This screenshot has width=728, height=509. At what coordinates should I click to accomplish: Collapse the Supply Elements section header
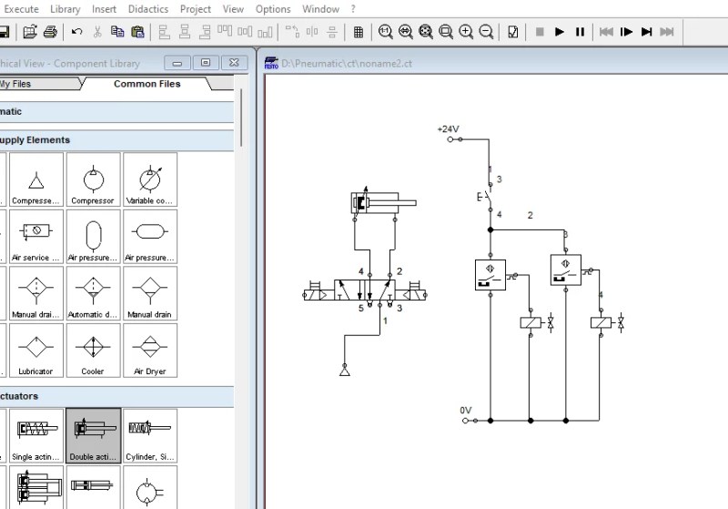click(x=116, y=140)
